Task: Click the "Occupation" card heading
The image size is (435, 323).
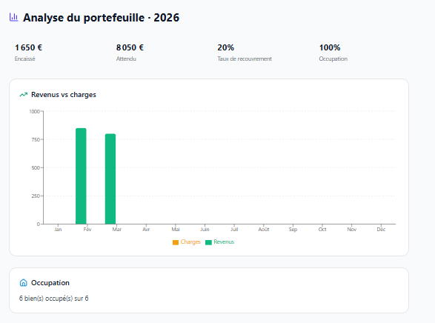Action: [x=50, y=283]
